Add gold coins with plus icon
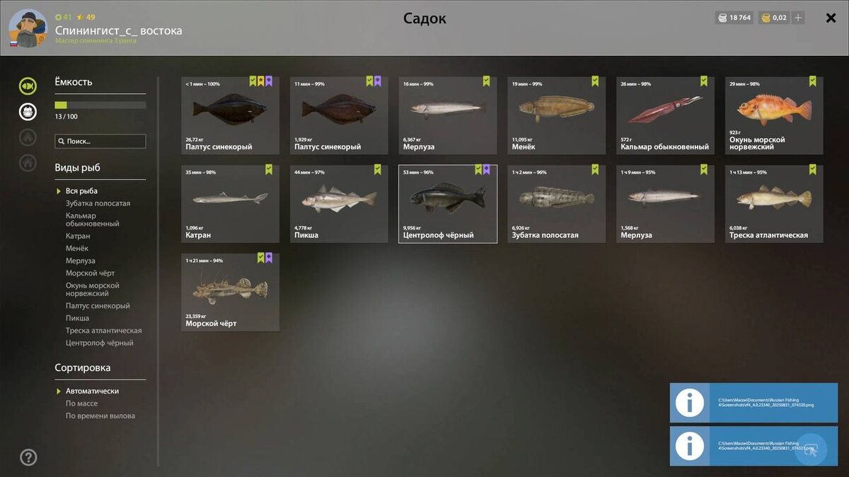This screenshot has width=849, height=477. 799,18
